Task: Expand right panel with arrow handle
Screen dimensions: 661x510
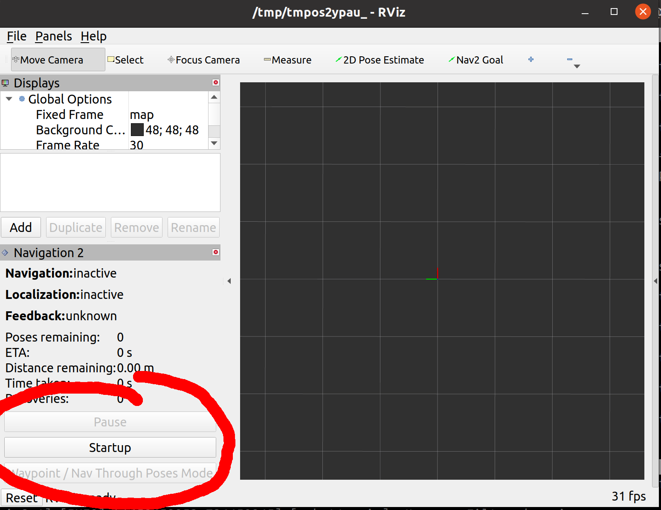Action: click(x=655, y=281)
